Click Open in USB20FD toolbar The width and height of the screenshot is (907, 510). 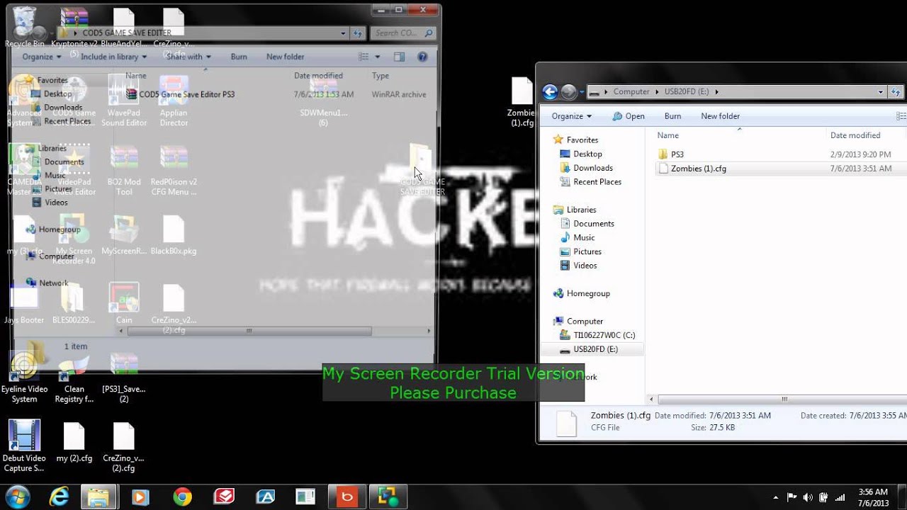(x=629, y=116)
